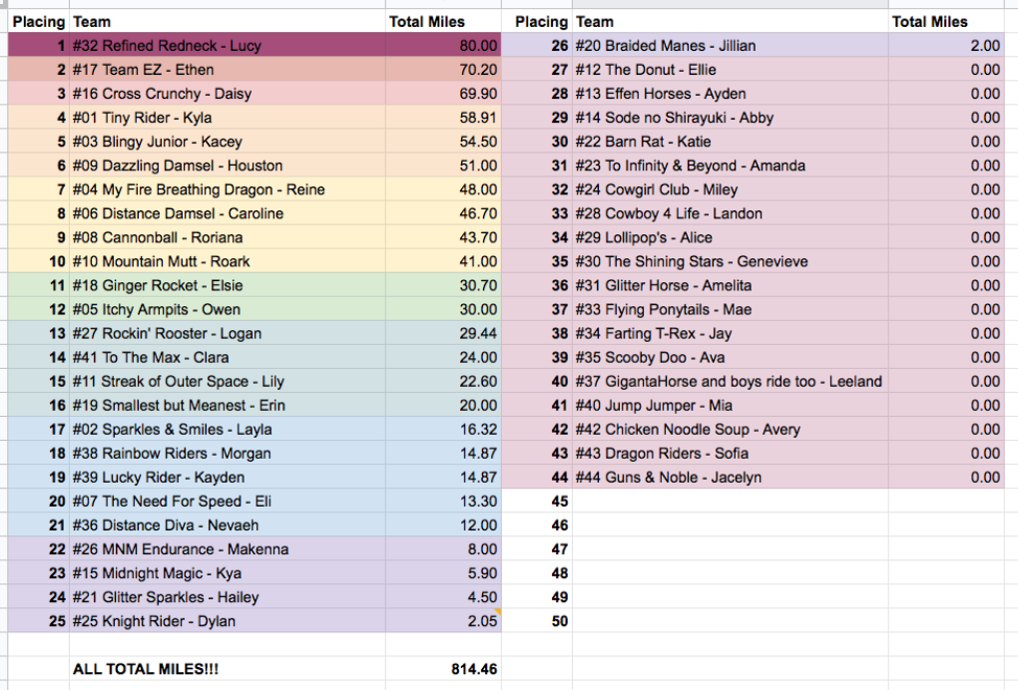Click the '#17 Team EZ - Ethen' cell

click(228, 70)
